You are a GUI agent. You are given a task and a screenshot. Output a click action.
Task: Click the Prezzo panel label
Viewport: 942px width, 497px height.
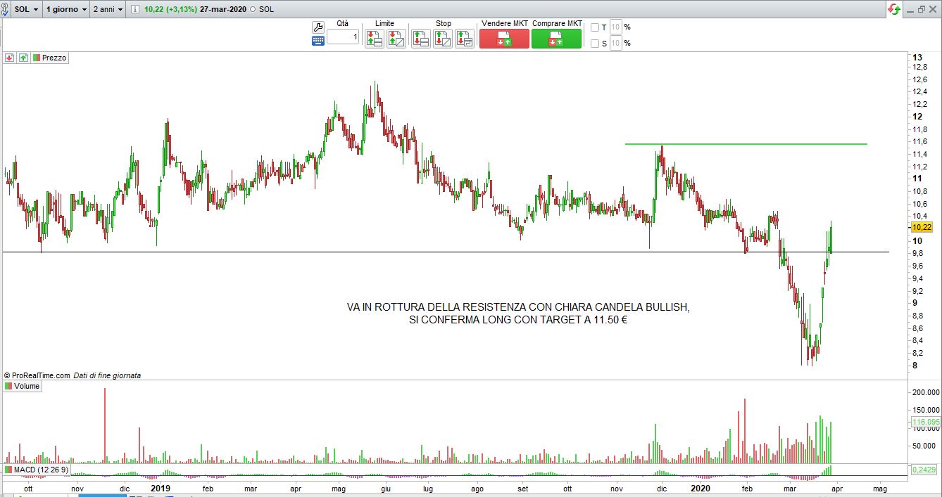coord(50,58)
